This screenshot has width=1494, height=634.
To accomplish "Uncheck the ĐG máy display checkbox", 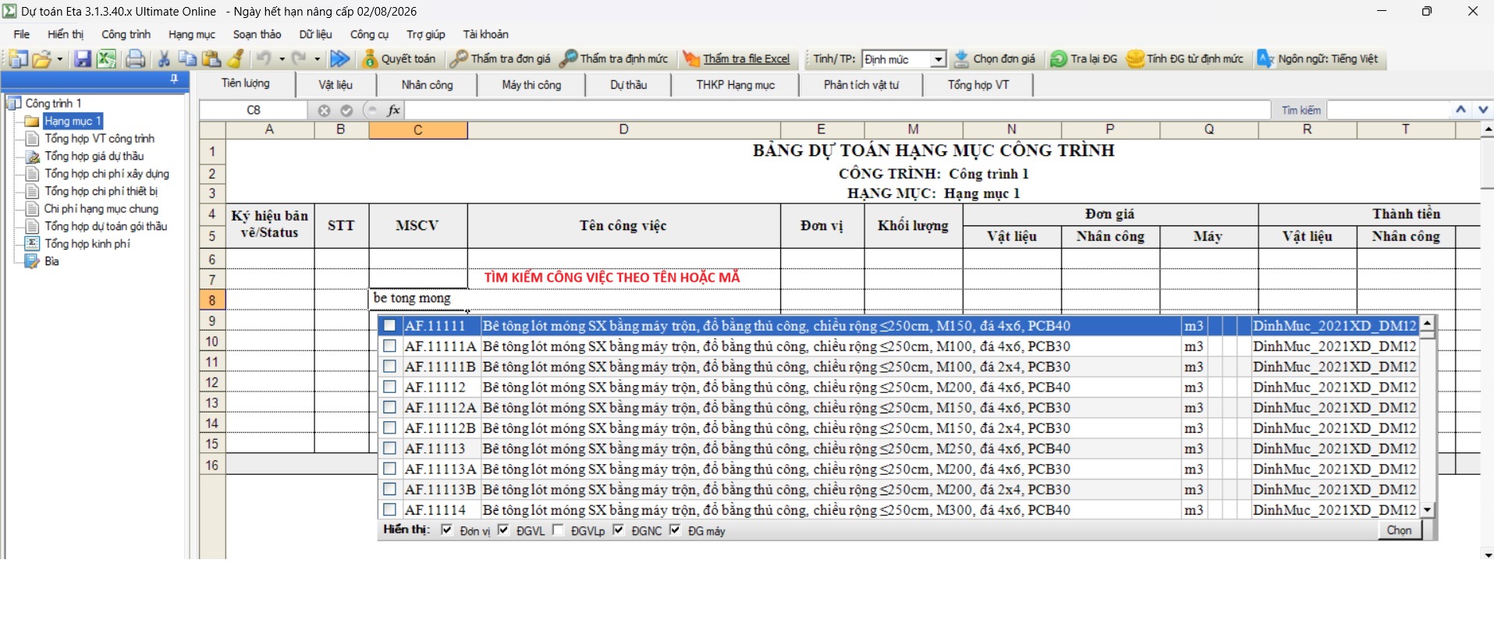I will click(675, 530).
